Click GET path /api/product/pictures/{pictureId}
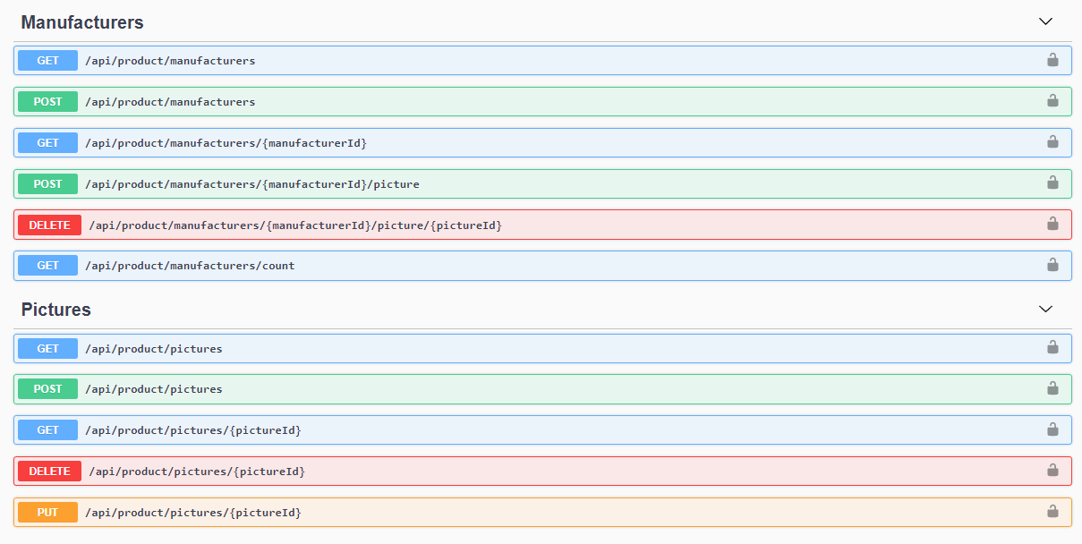Screen dimensions: 1082x544 [x=193, y=430]
